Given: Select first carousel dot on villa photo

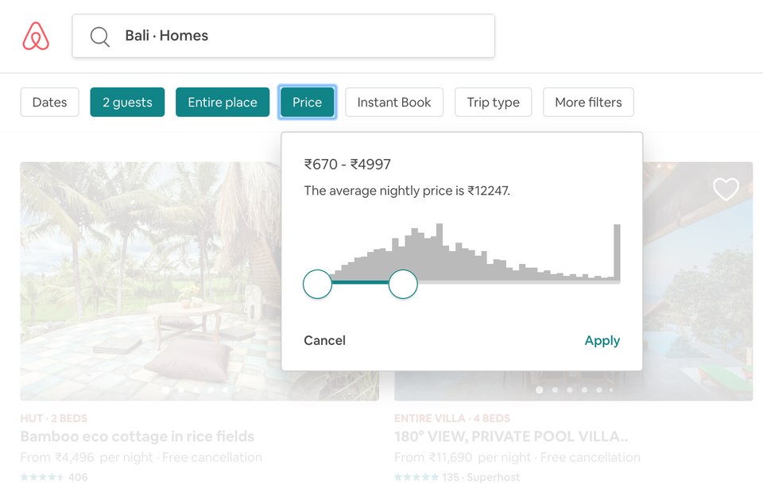Looking at the screenshot, I should [x=539, y=389].
